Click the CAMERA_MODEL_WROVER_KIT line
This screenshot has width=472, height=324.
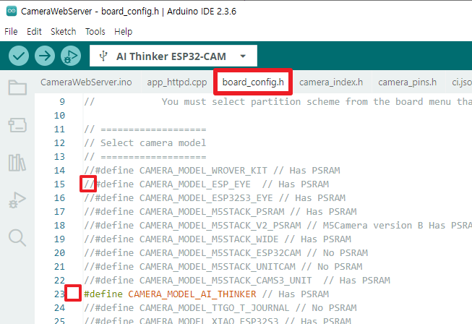click(x=213, y=171)
